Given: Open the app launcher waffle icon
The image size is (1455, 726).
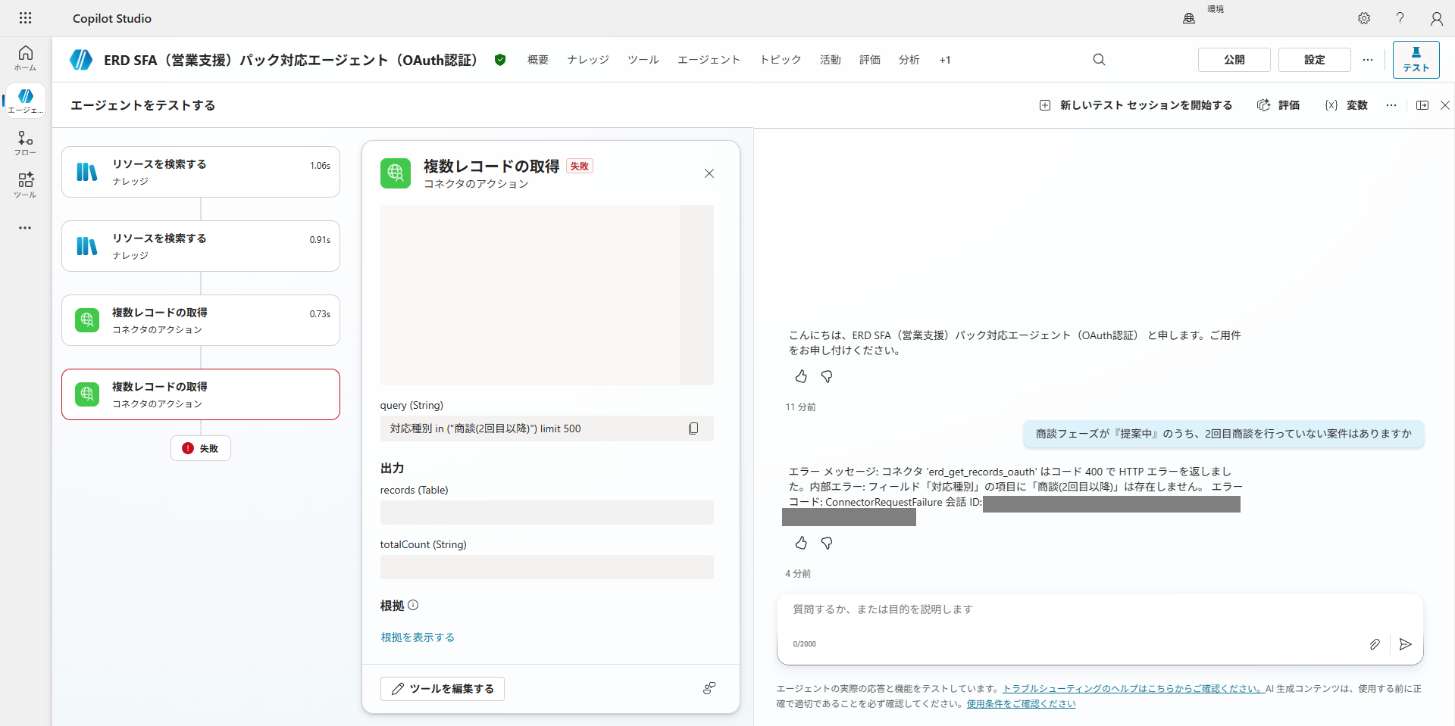Looking at the screenshot, I should click(25, 18).
